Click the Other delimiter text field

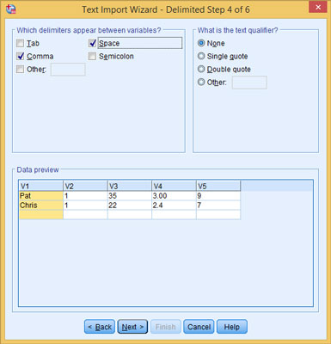pos(68,70)
